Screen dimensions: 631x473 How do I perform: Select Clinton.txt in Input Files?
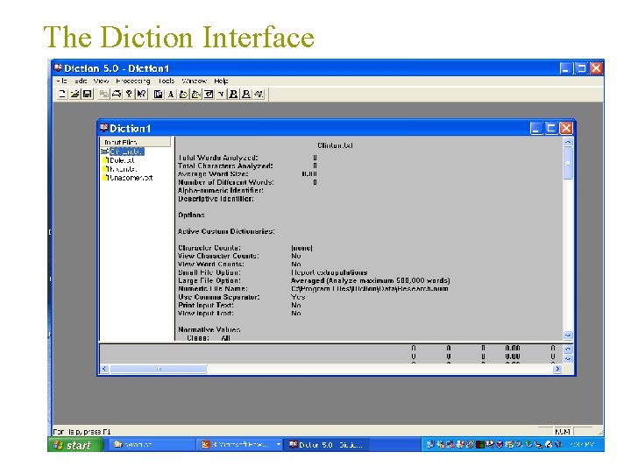pos(126,152)
